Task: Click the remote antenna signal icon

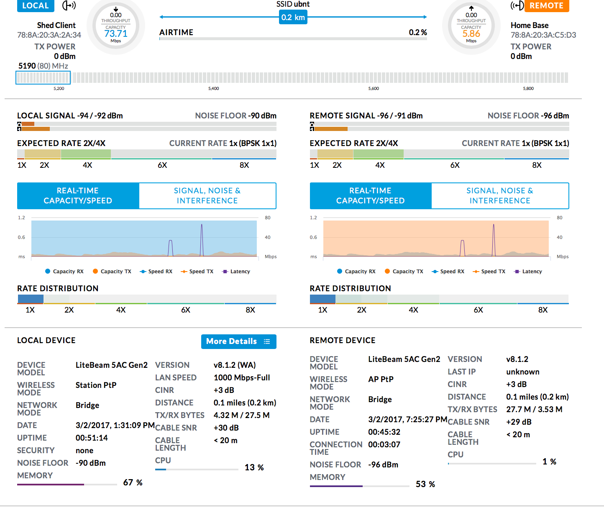Action: coord(517,5)
